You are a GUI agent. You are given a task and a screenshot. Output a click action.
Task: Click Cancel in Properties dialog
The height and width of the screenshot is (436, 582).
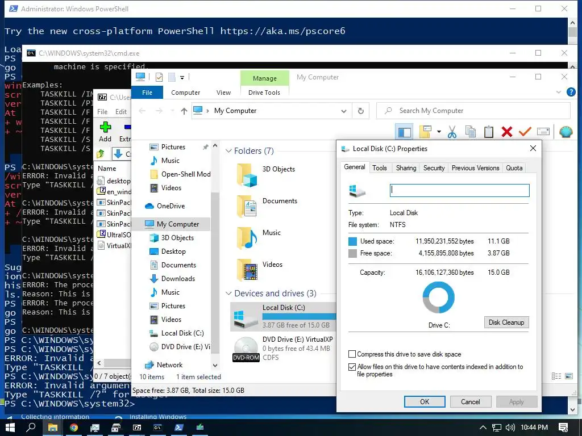tap(470, 401)
